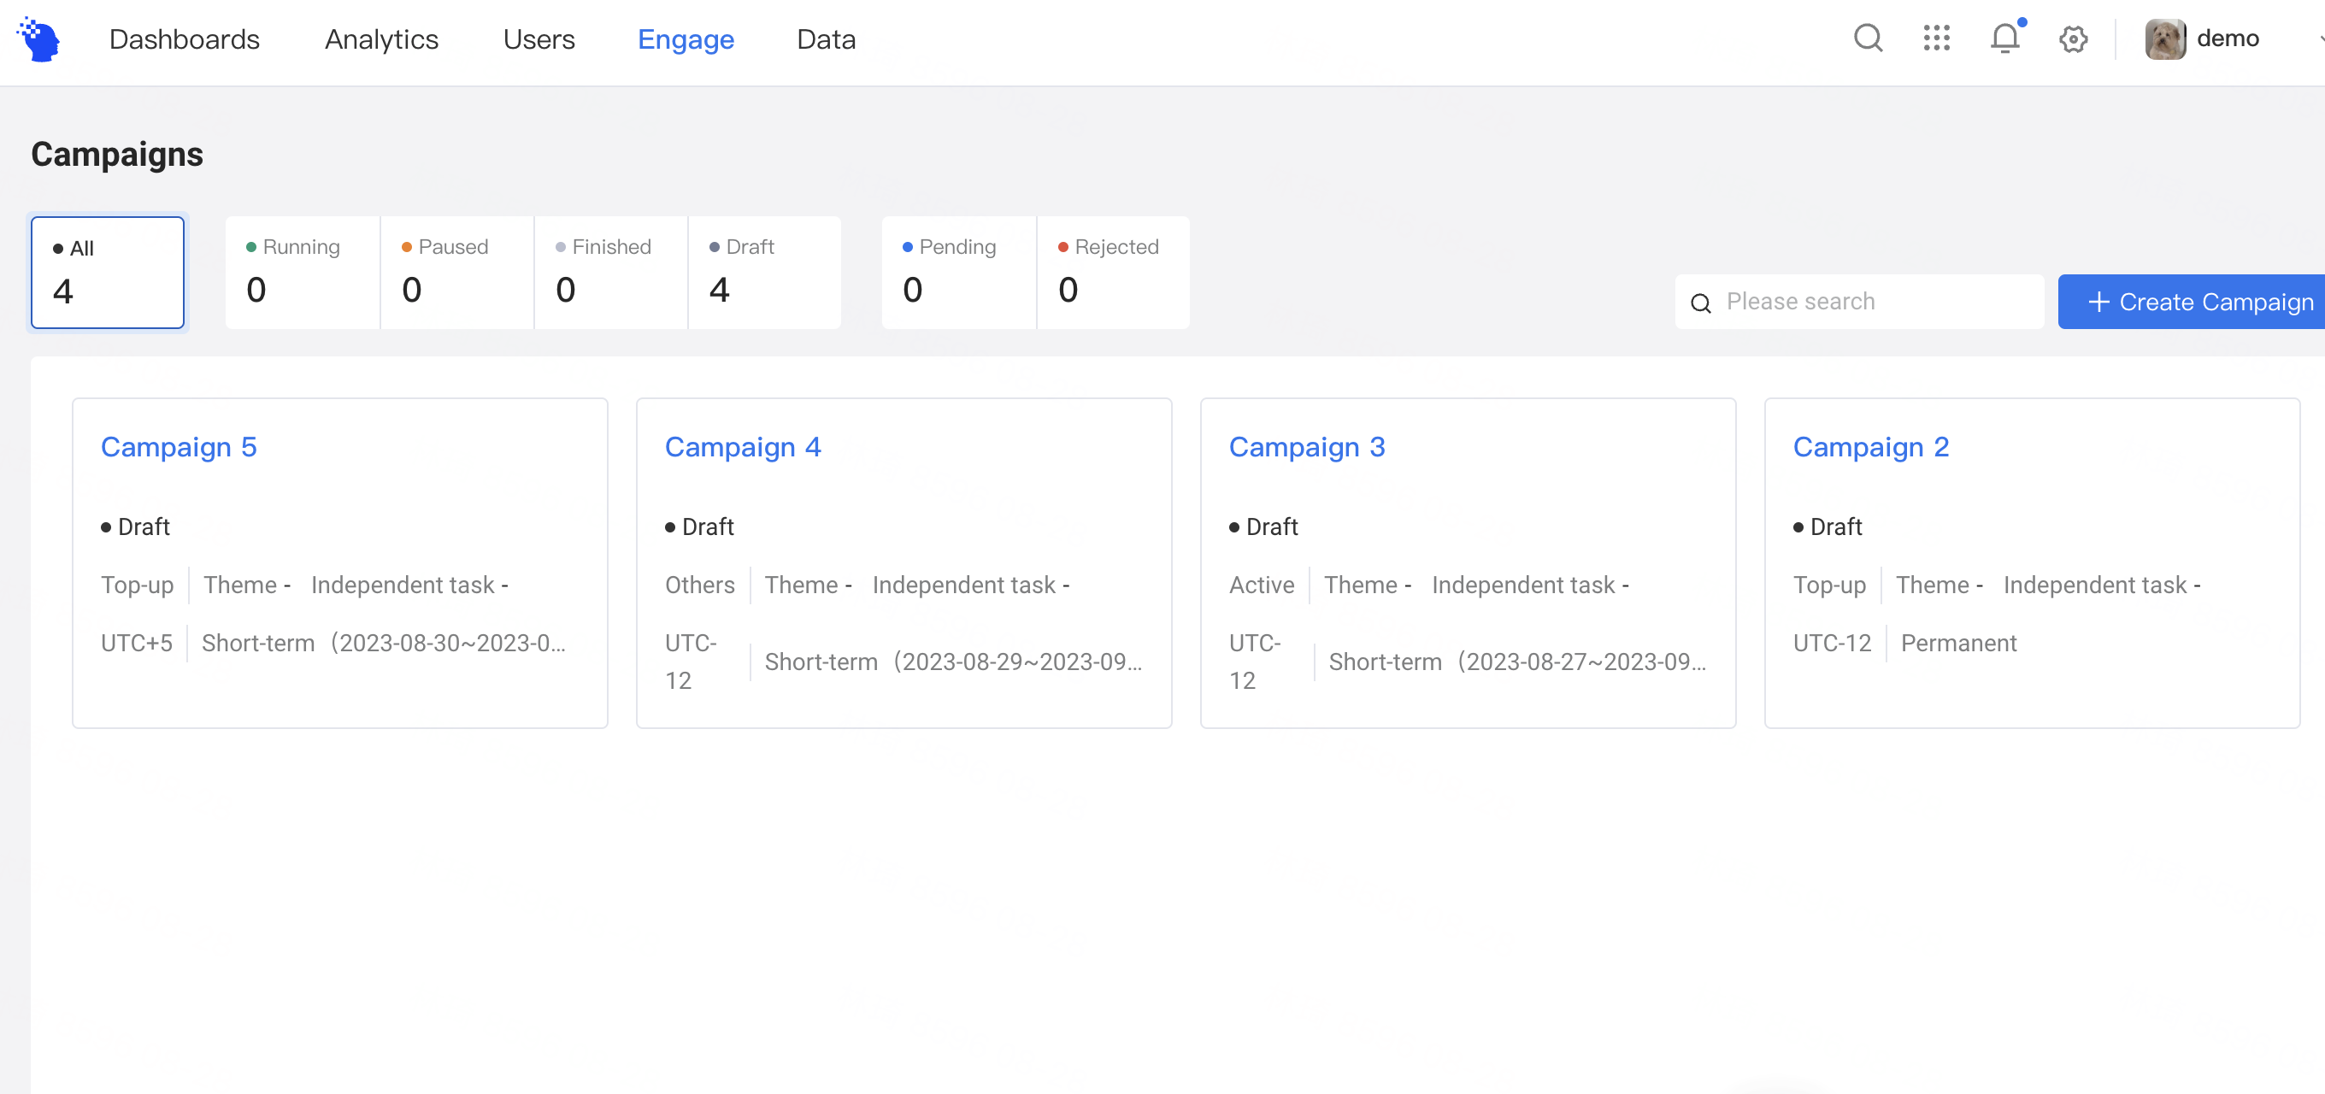Select the All campaigns filter
The height and width of the screenshot is (1094, 2325).
108,273
